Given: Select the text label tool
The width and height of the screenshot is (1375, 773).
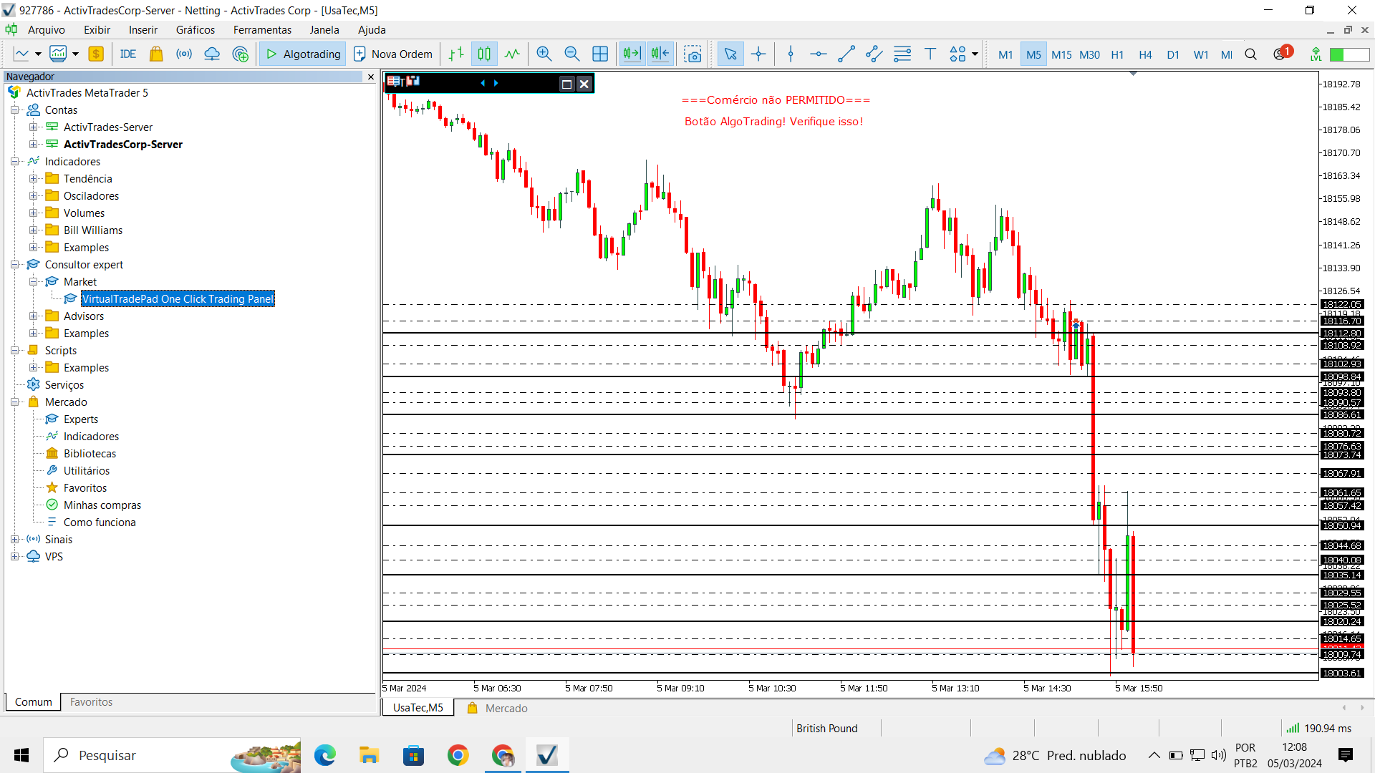Looking at the screenshot, I should click(930, 54).
